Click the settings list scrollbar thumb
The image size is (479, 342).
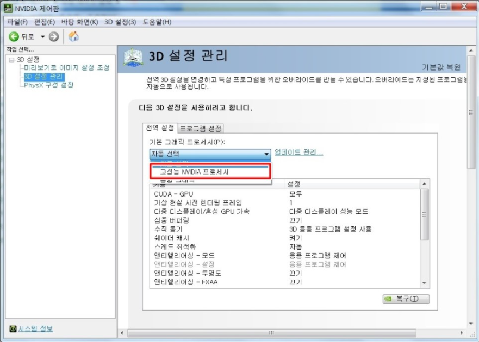point(424,214)
